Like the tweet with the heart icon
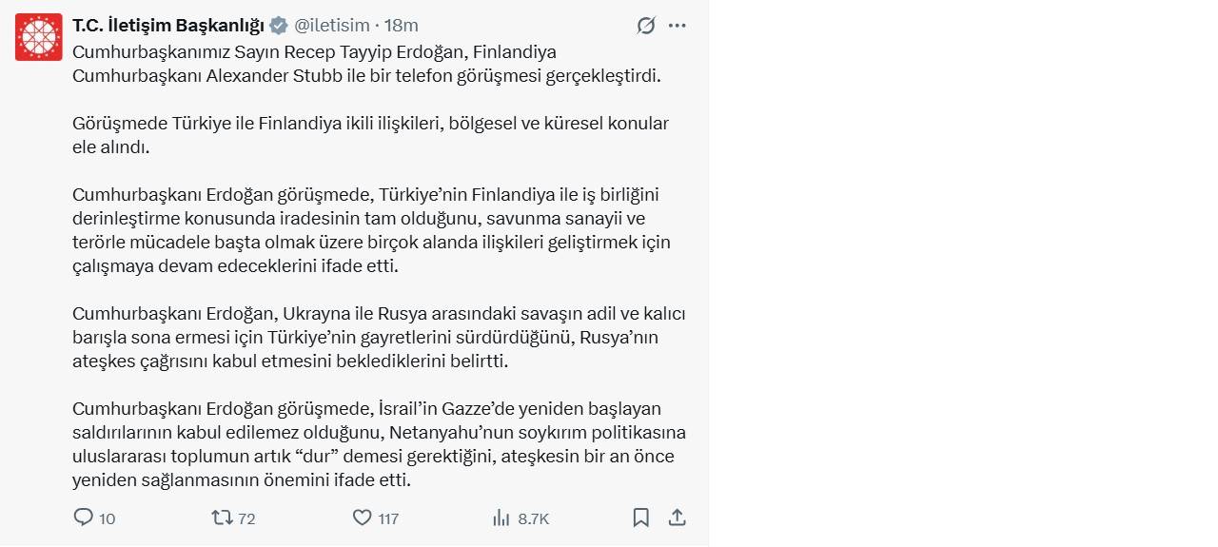 coord(362,518)
